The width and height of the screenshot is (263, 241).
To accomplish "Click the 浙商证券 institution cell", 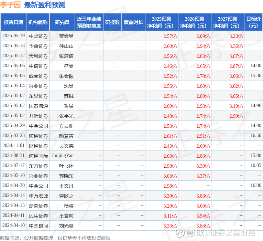I will tap(39, 206).
